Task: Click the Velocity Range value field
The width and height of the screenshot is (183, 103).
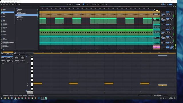Action: click(23, 62)
